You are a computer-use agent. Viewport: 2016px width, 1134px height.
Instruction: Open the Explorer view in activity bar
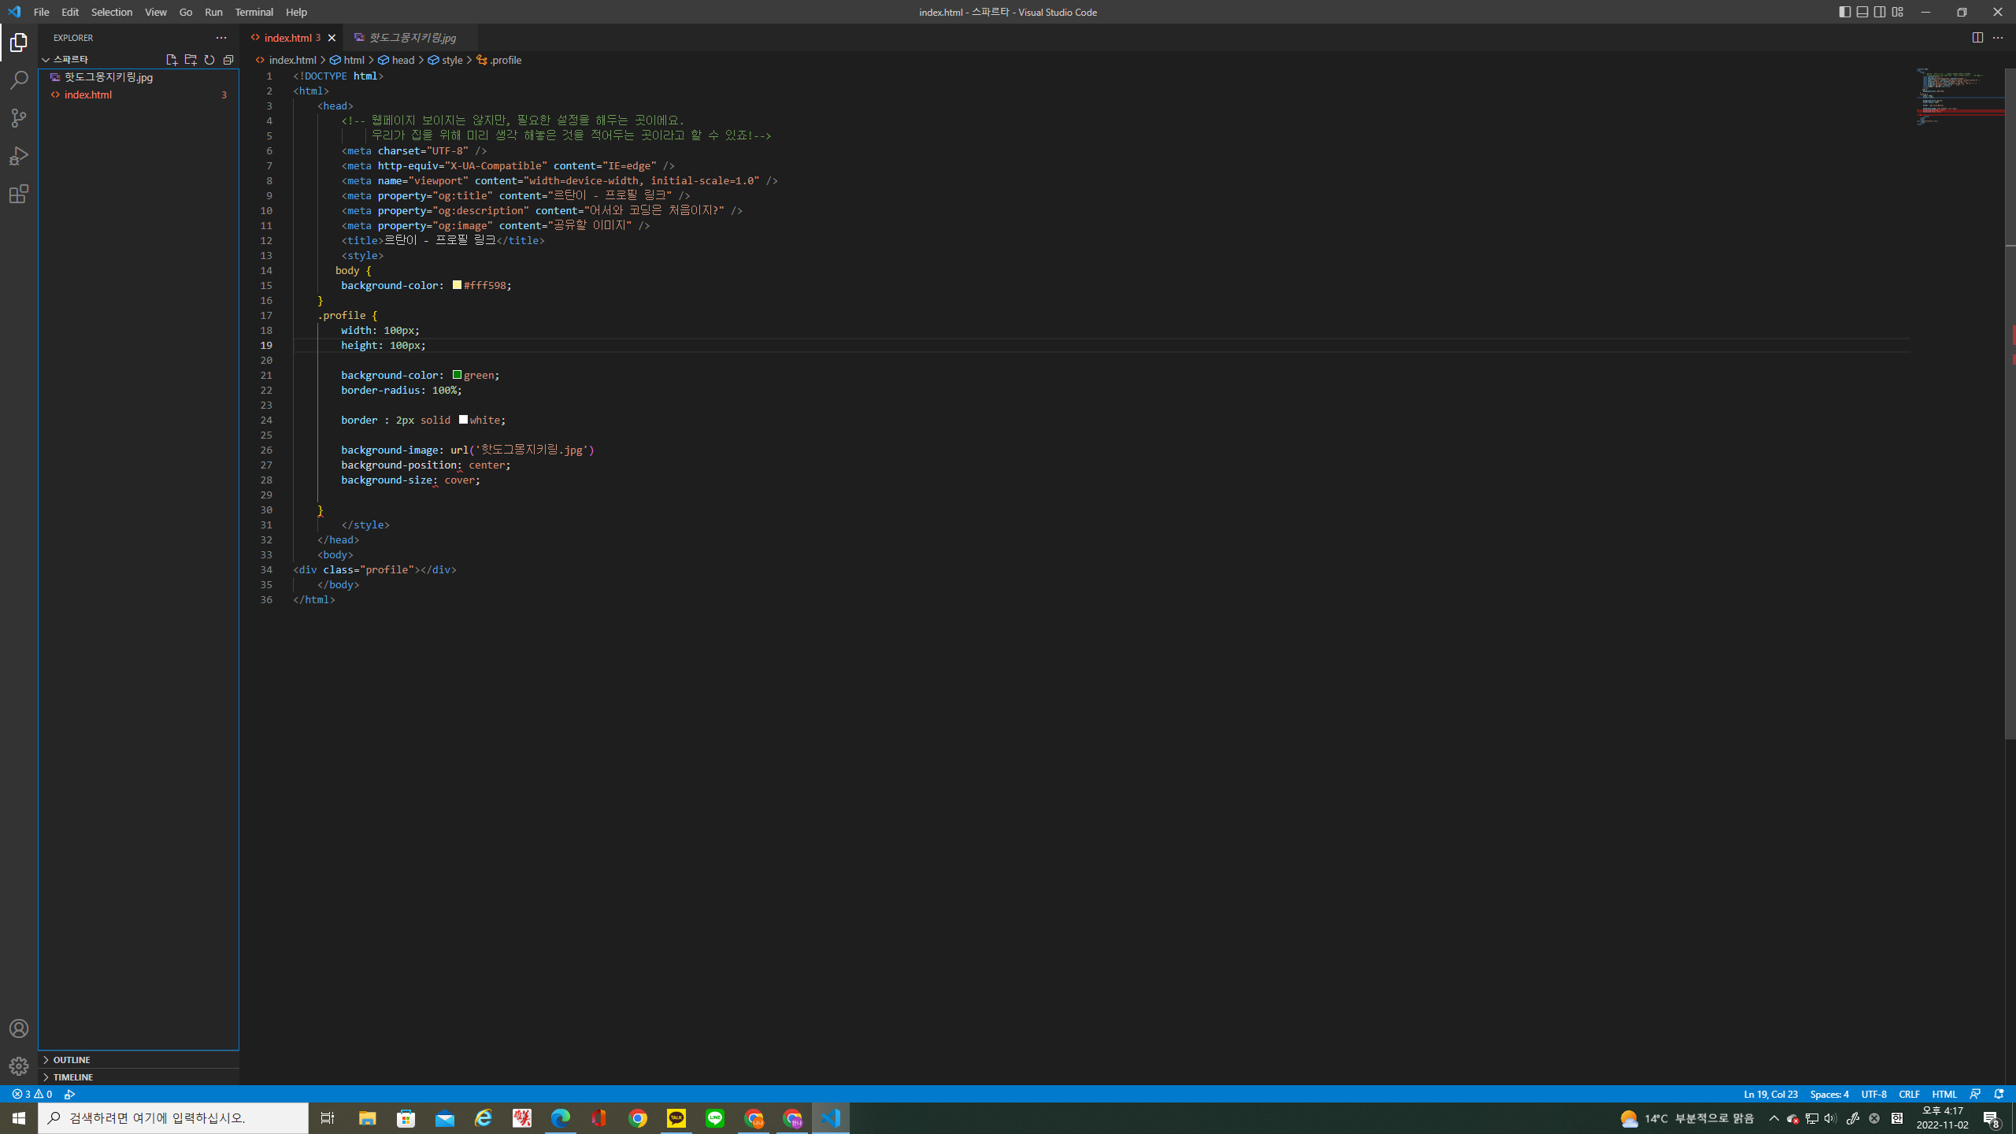19,43
